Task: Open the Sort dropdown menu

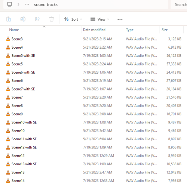Action: 73,19
